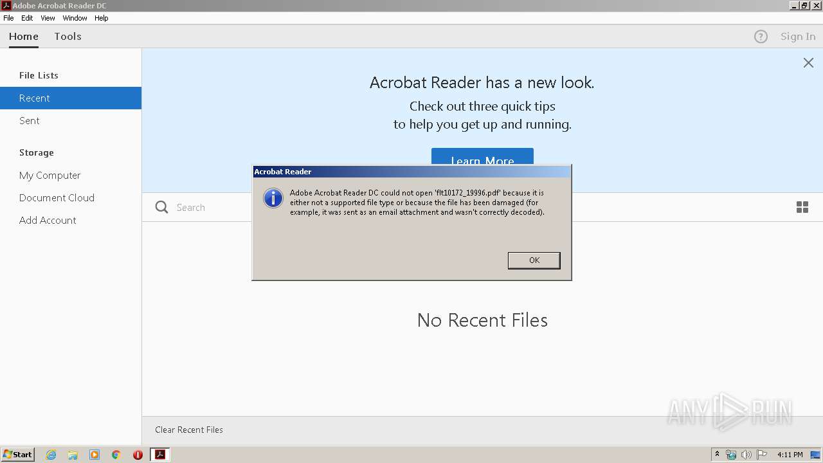Click the search magnifier icon
Screen dimensions: 823x463
(162, 207)
